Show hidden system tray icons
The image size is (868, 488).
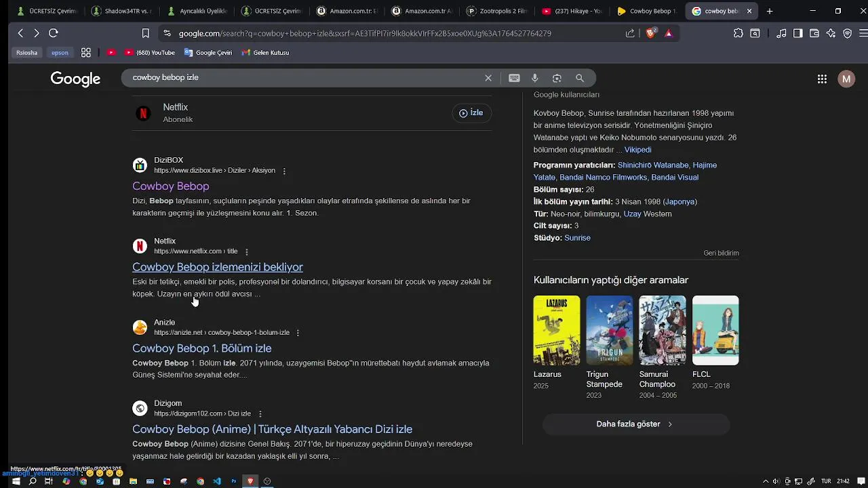pos(766,481)
